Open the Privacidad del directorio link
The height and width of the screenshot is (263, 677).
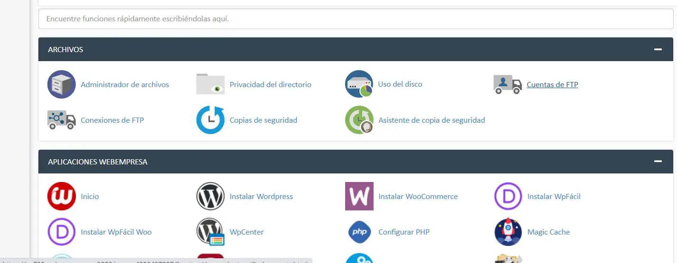click(270, 84)
